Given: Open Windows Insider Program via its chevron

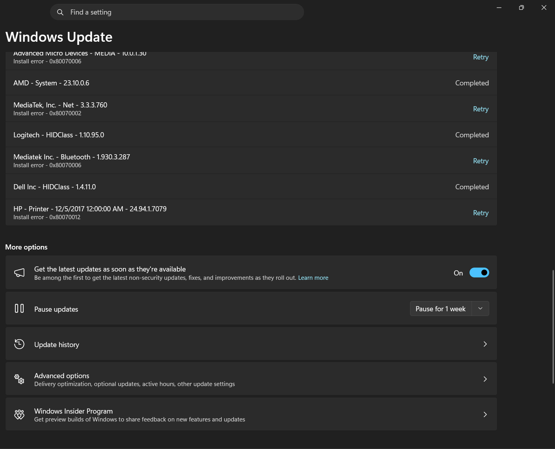Looking at the screenshot, I should [x=485, y=414].
